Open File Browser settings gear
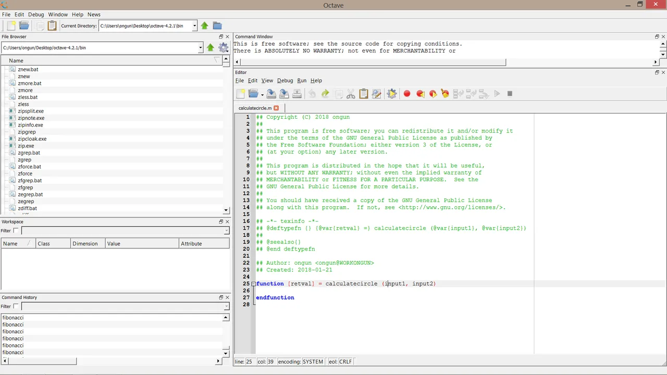 pyautogui.click(x=224, y=47)
